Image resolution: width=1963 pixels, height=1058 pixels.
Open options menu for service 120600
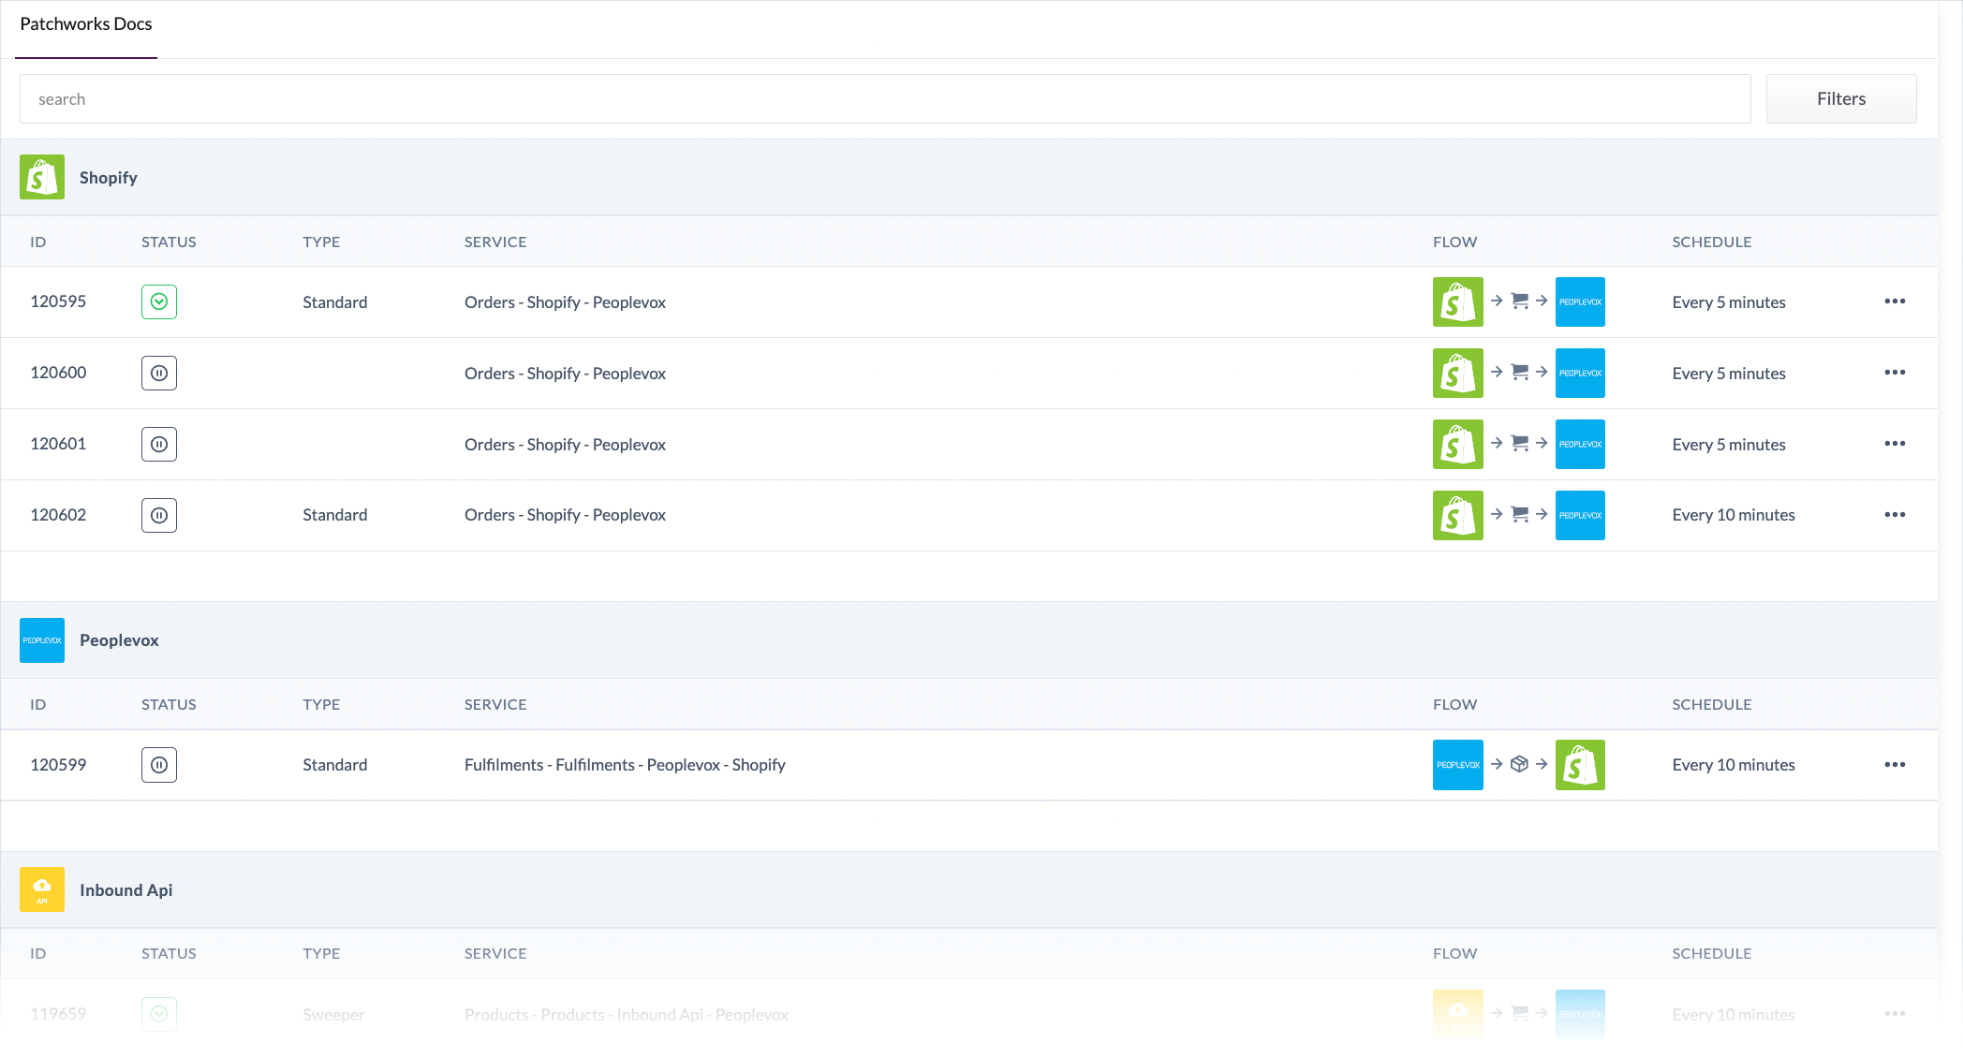pos(1895,373)
